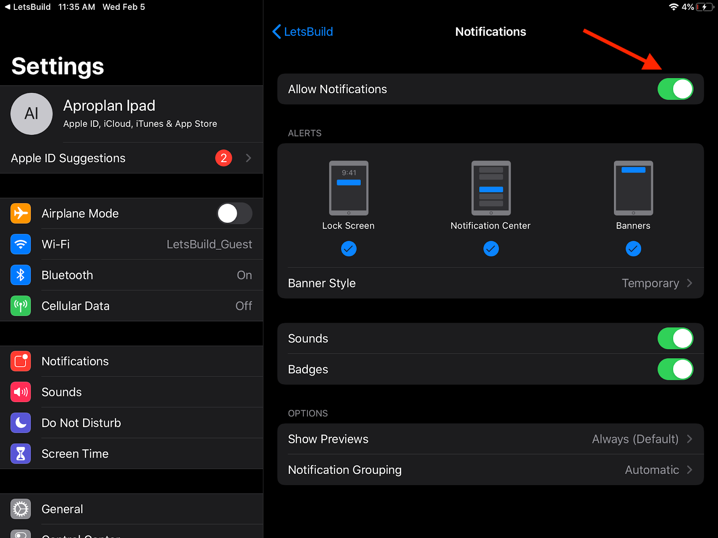Tap the Allow Notifications label
This screenshot has height=538, width=718.
tap(337, 89)
